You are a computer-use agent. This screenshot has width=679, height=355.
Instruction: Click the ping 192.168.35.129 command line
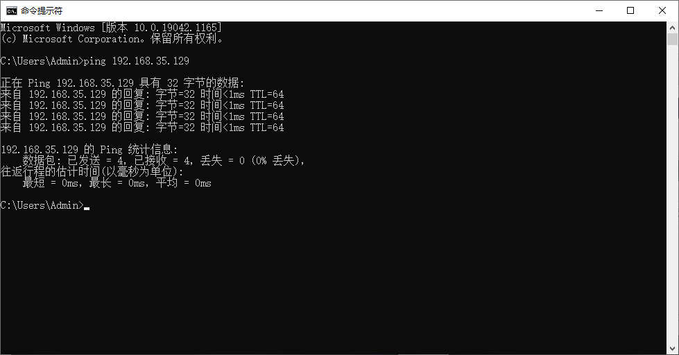[95, 61]
